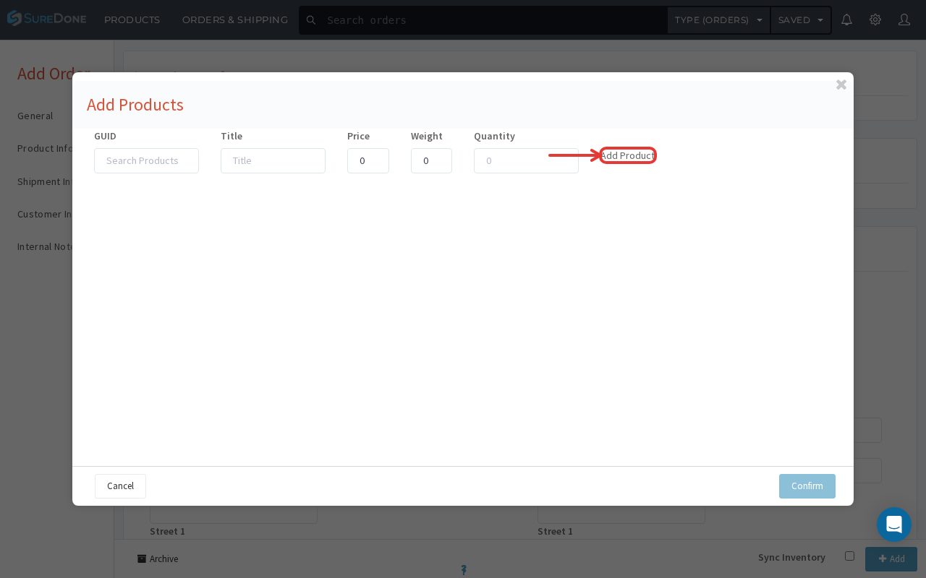Focus the Search orders box
The height and width of the screenshot is (578, 926).
(493, 20)
